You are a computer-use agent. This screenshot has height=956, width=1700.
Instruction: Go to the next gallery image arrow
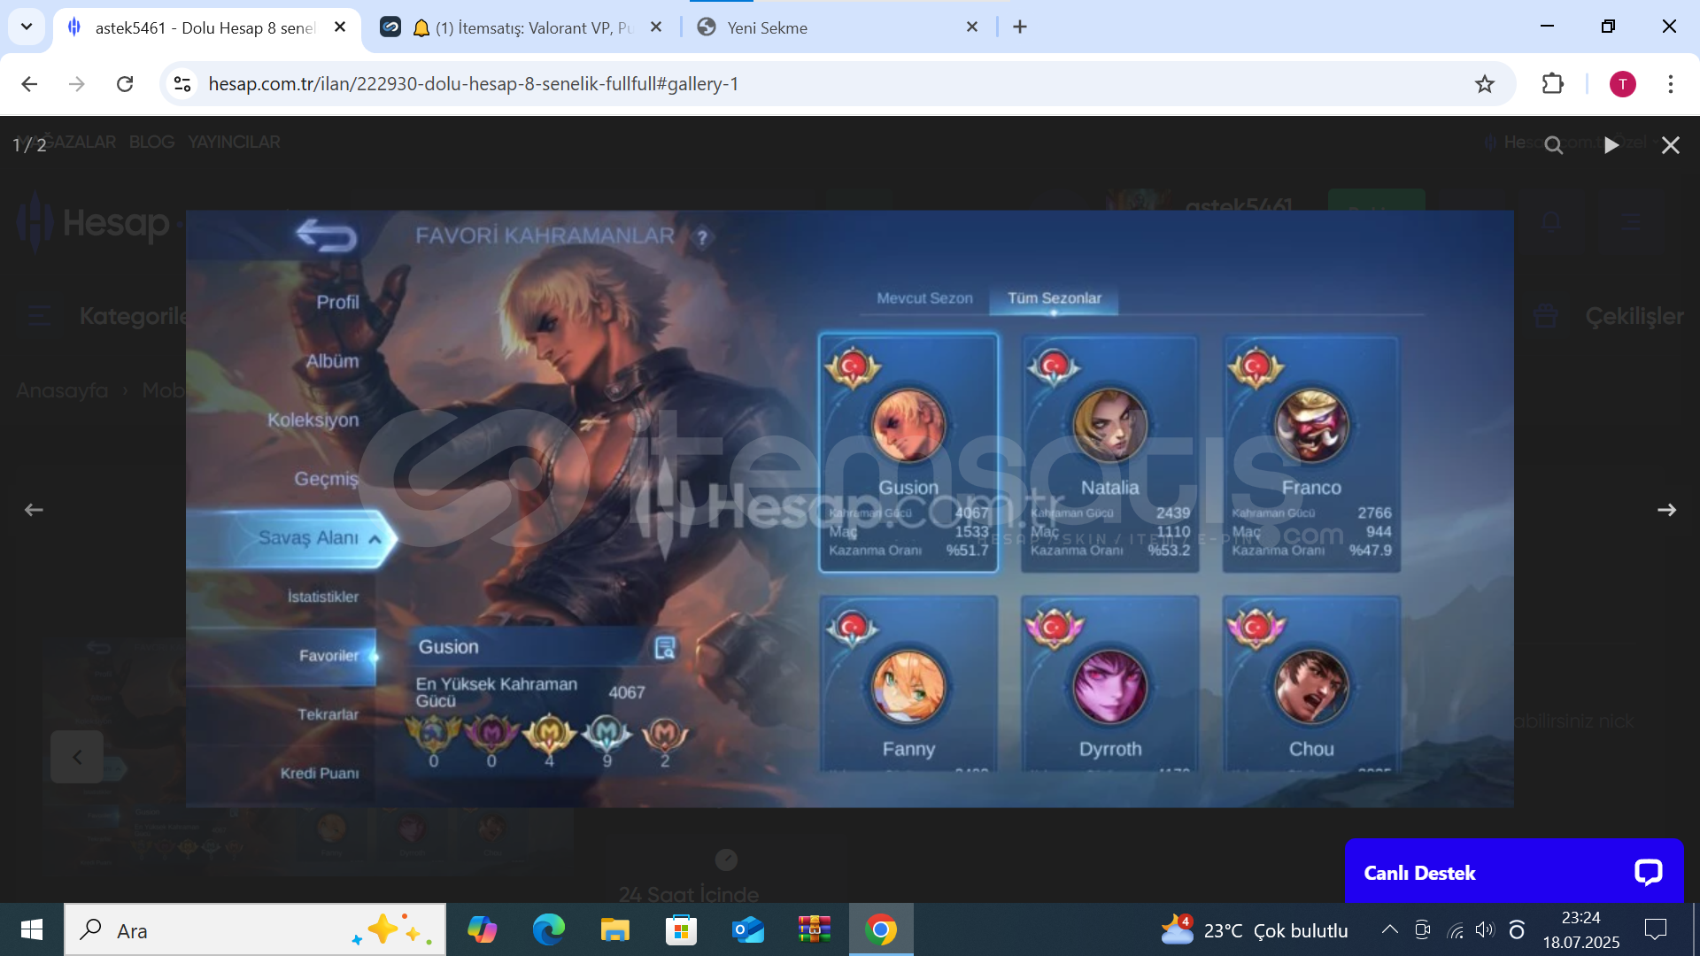(1666, 510)
